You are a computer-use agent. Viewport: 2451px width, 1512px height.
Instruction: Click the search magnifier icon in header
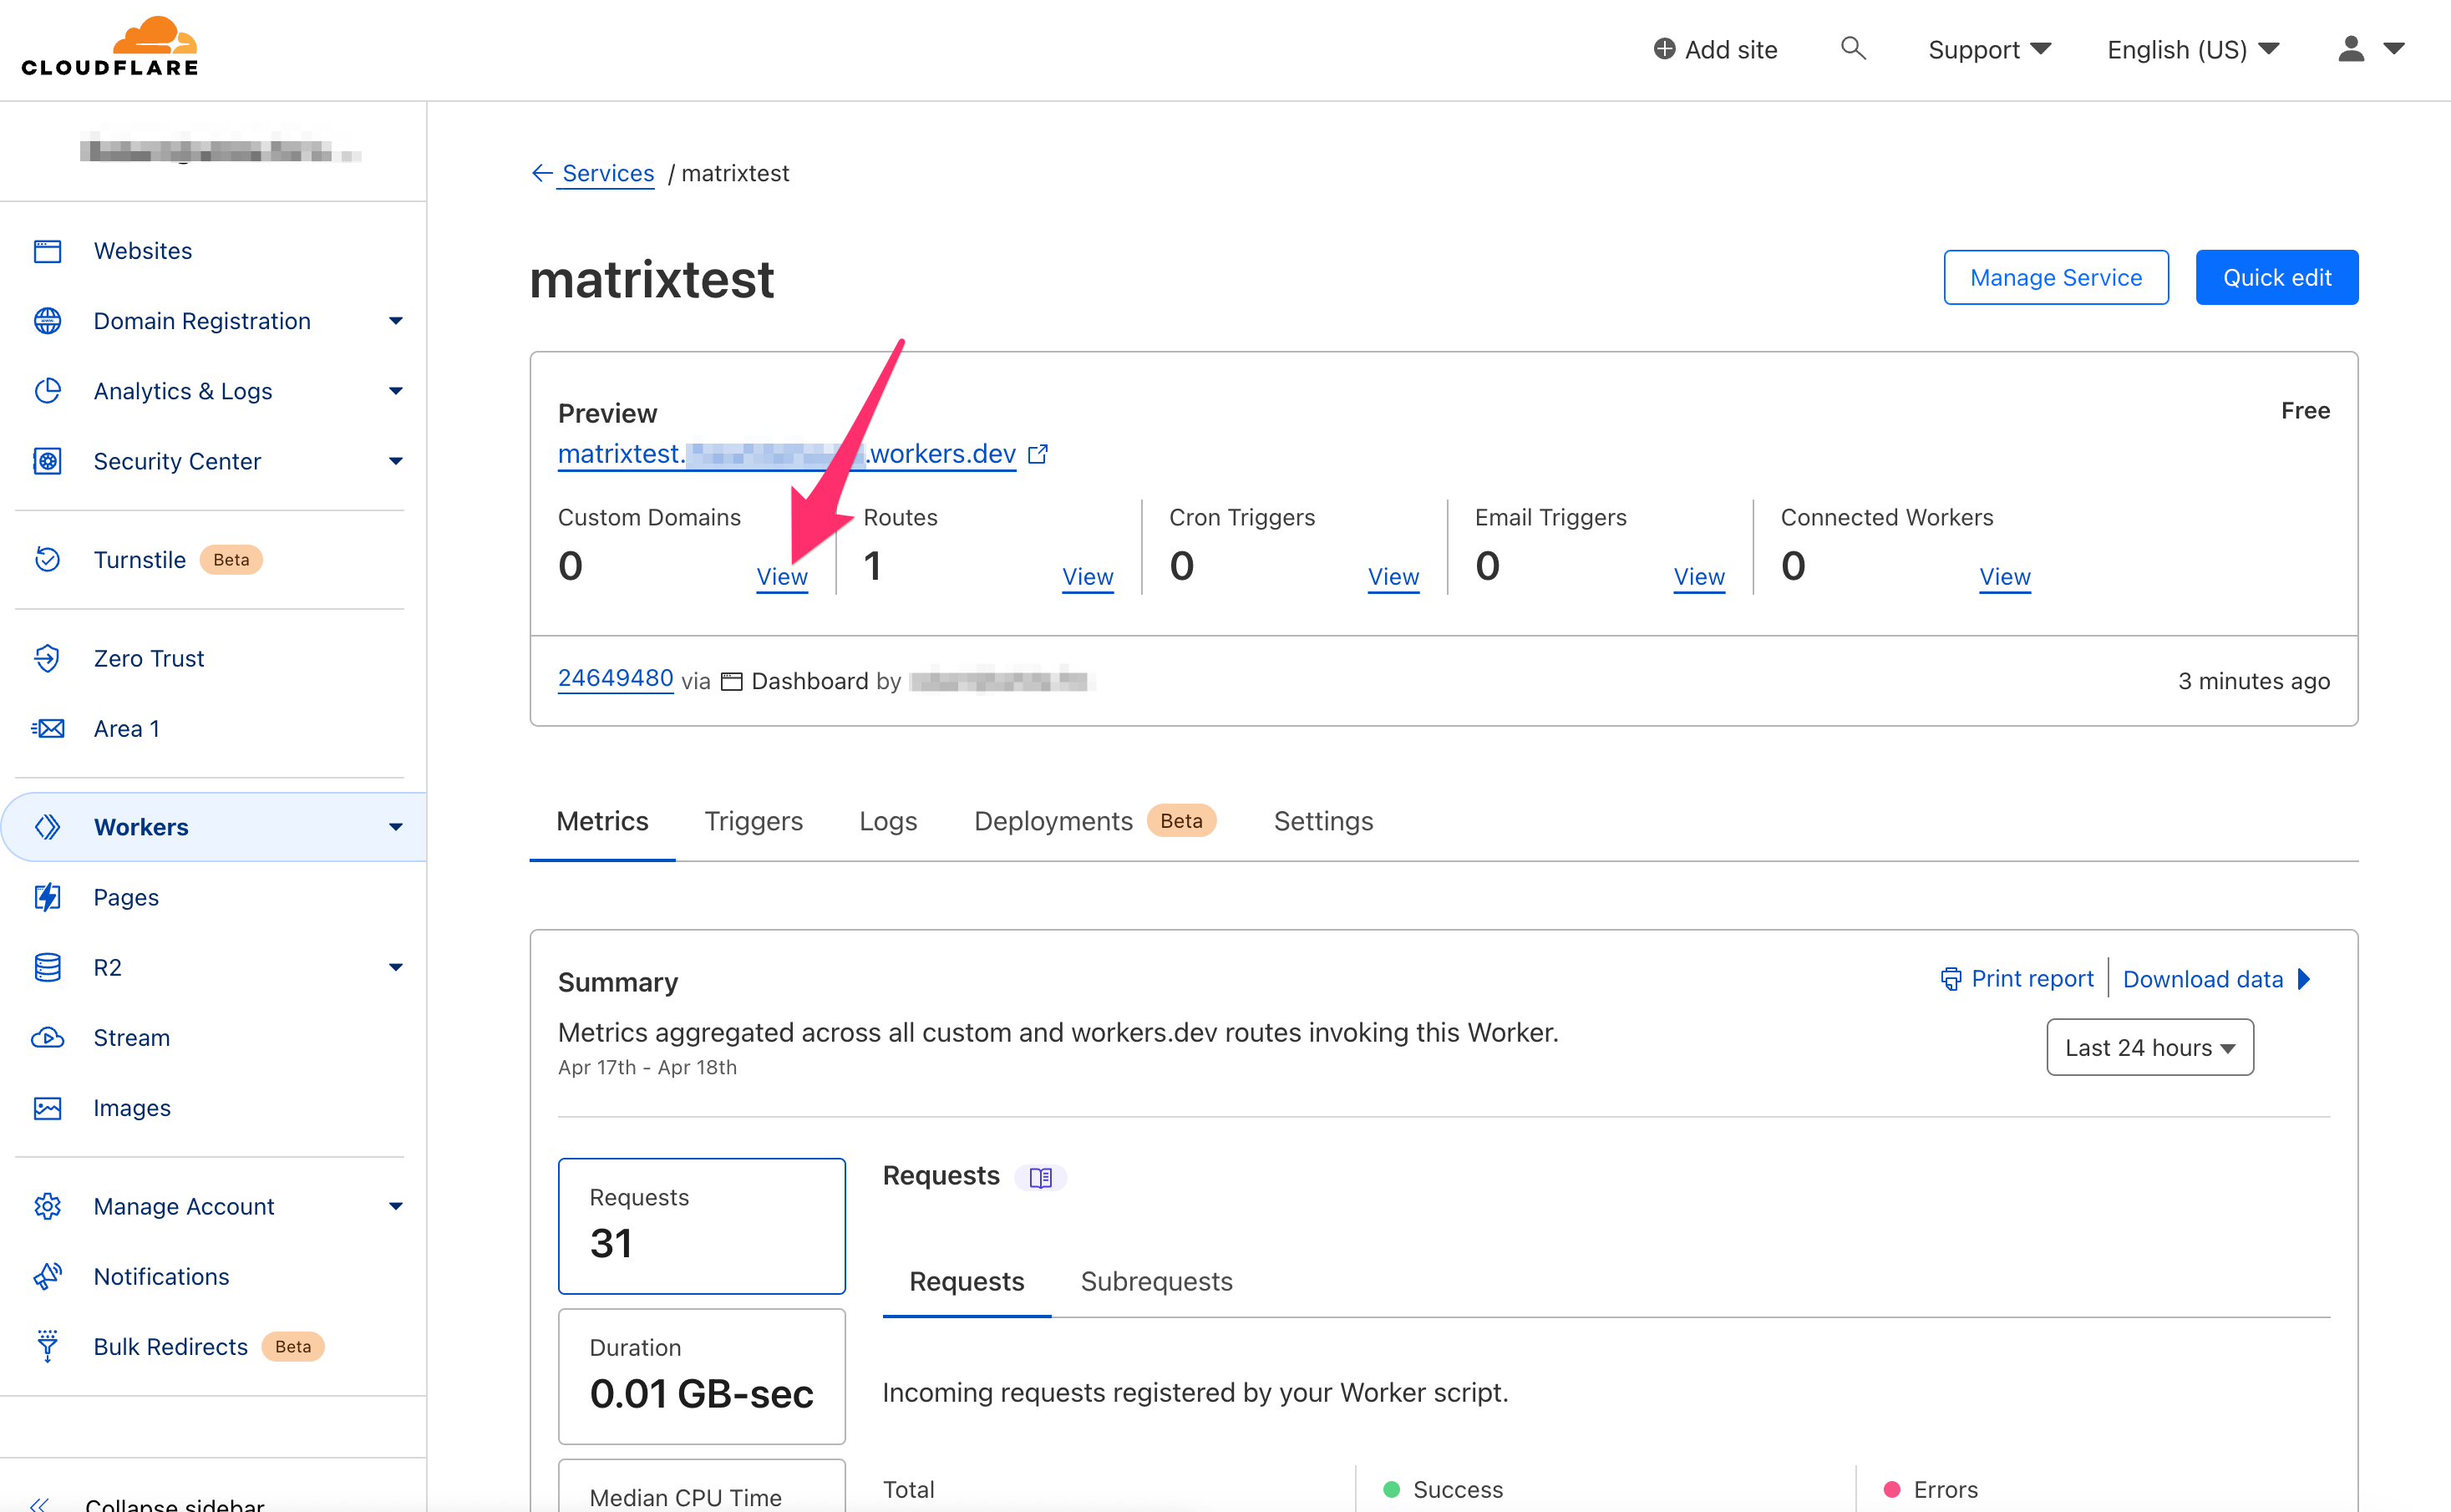[1852, 48]
